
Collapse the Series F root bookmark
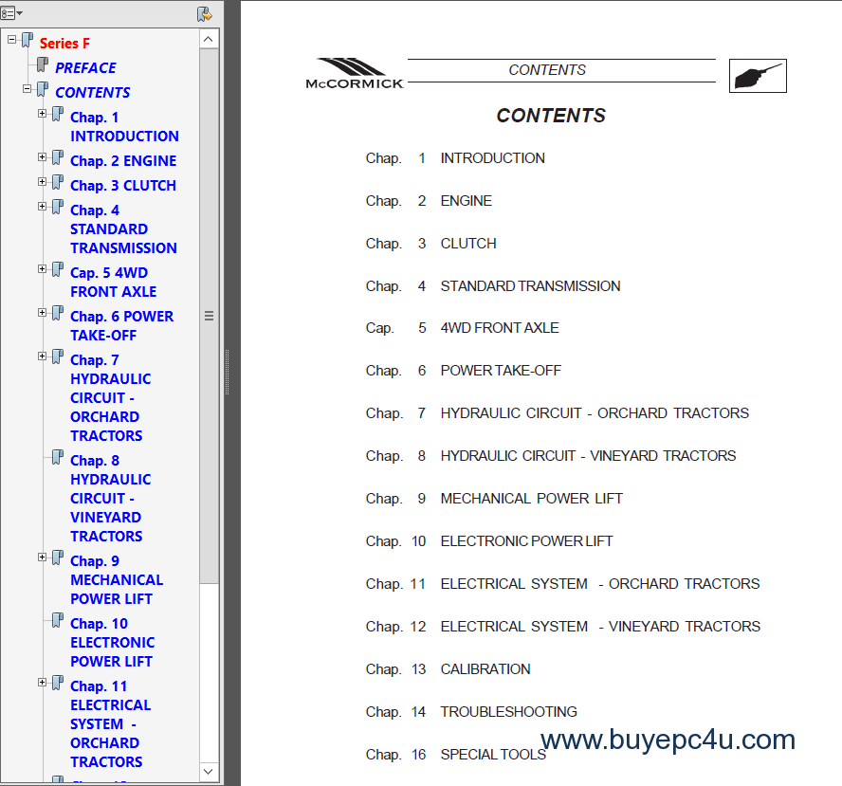[x=11, y=39]
